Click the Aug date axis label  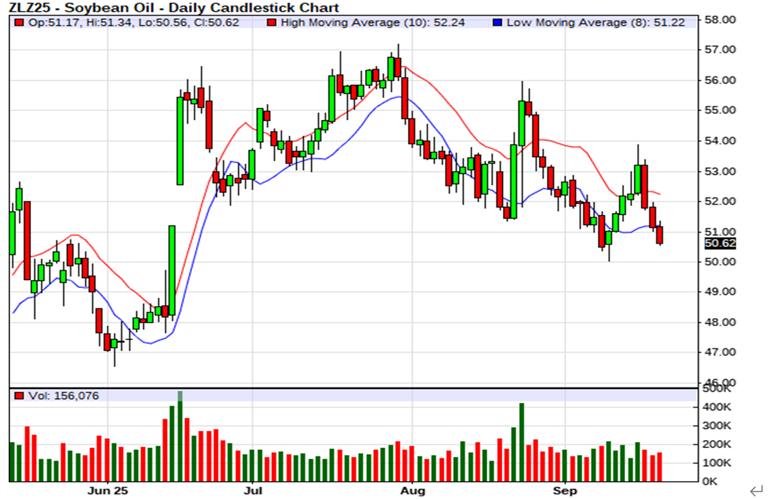coord(412,491)
